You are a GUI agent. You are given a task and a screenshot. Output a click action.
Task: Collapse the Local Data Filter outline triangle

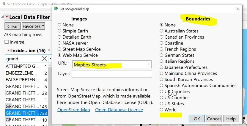tap(2, 17)
